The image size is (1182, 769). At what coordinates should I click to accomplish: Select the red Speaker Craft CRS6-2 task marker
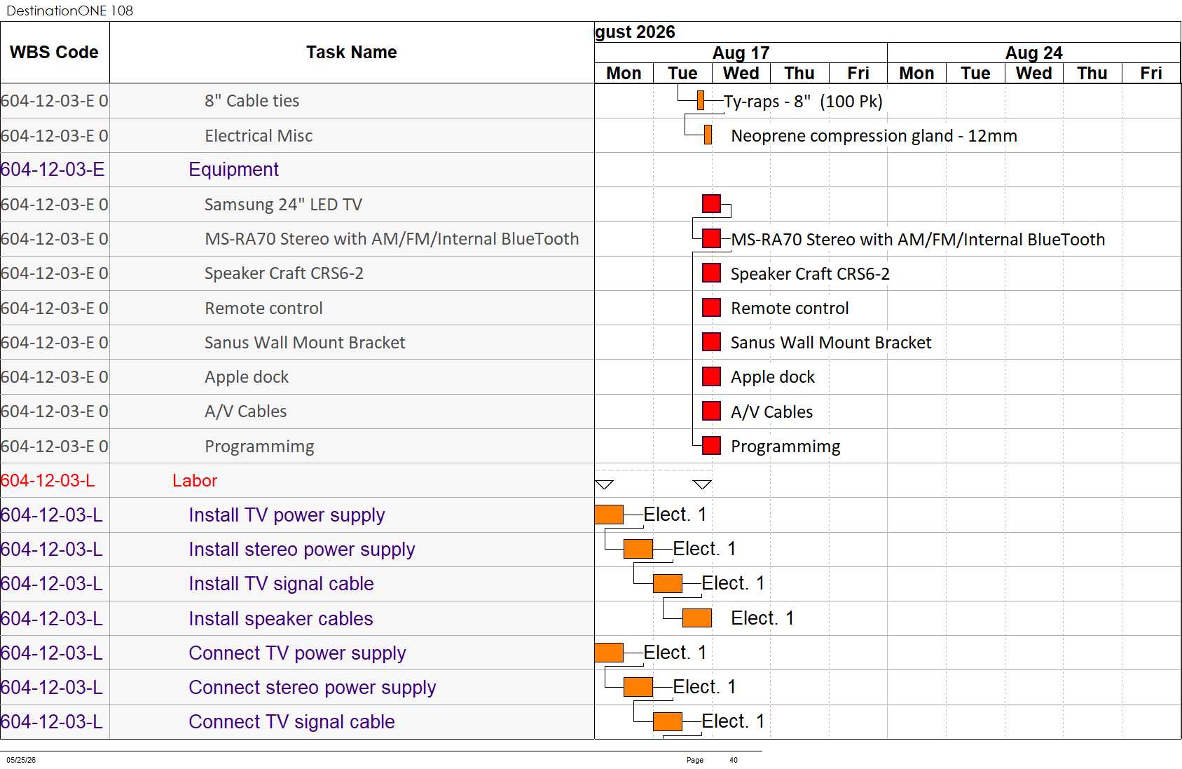point(711,273)
